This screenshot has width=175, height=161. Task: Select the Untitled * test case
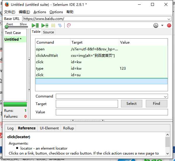pyautogui.click(x=15, y=39)
